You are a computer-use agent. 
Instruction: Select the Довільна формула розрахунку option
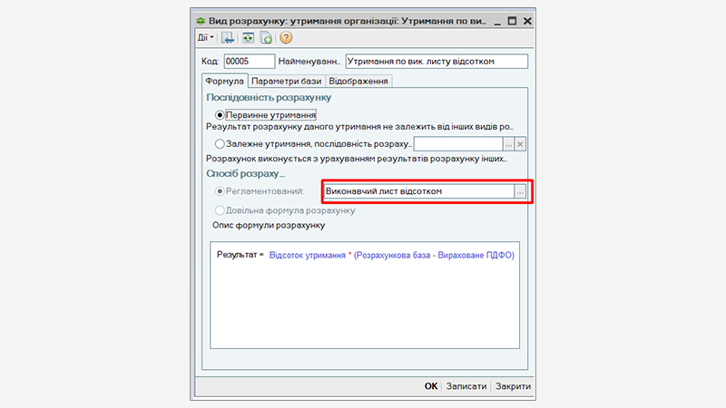220,209
